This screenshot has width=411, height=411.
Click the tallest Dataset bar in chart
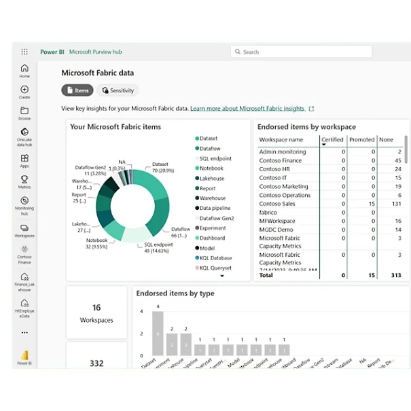pos(158,334)
